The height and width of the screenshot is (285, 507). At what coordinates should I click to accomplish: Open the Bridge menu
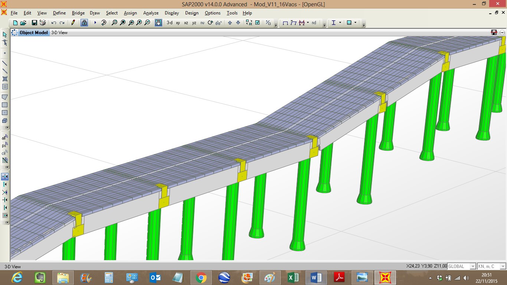(78, 13)
